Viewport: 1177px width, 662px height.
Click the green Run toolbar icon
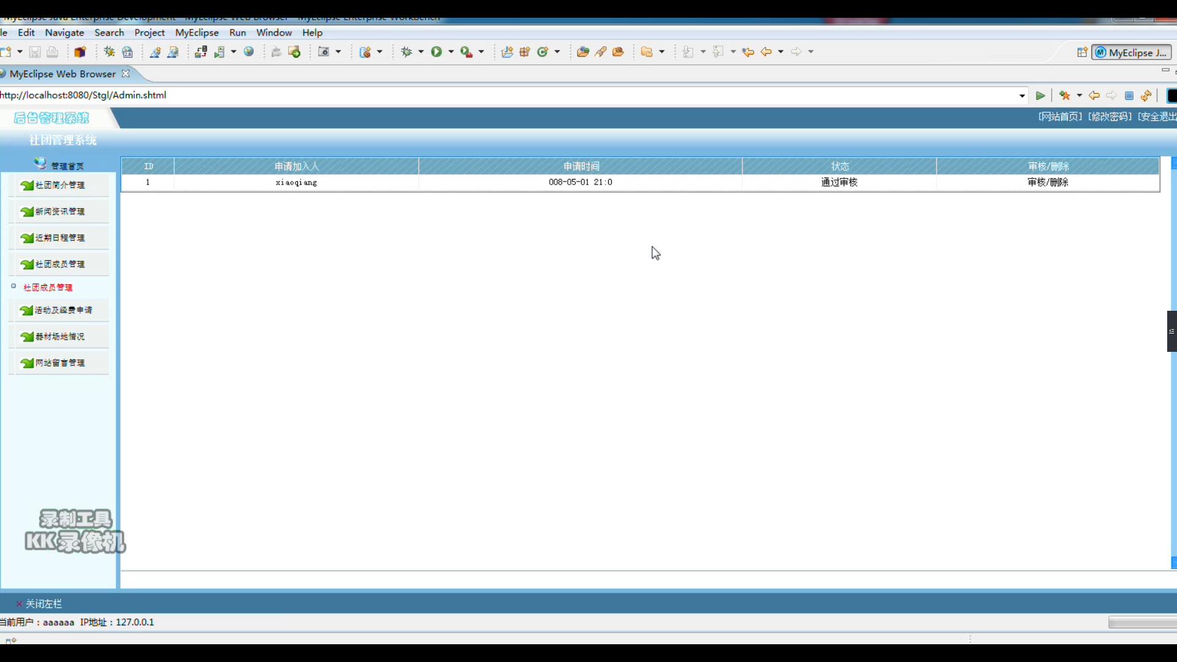436,52
